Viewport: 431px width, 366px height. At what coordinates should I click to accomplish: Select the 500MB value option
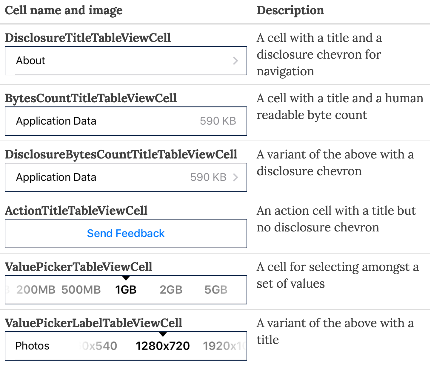pyautogui.click(x=81, y=290)
